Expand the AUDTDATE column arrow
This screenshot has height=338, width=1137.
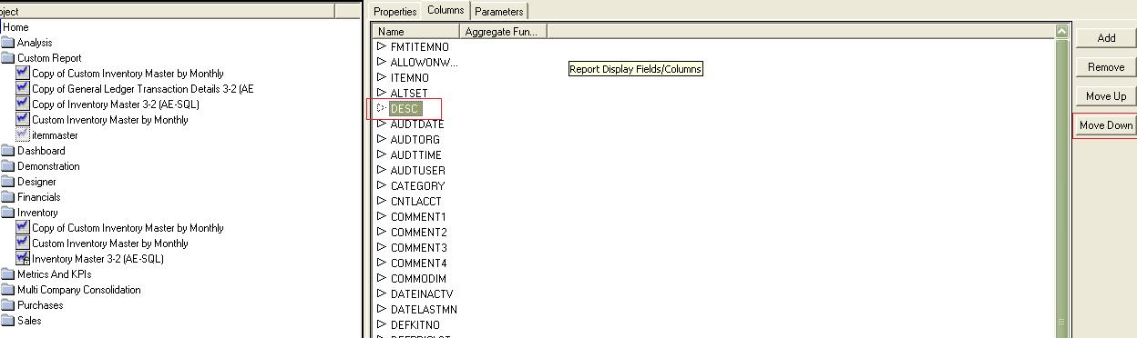[x=382, y=124]
